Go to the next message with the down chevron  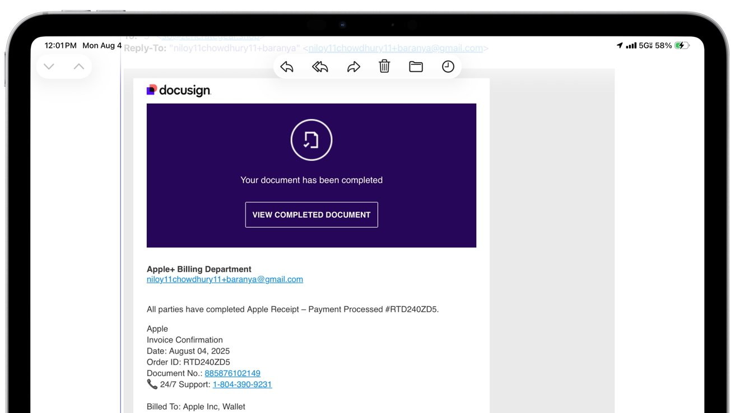pos(48,66)
